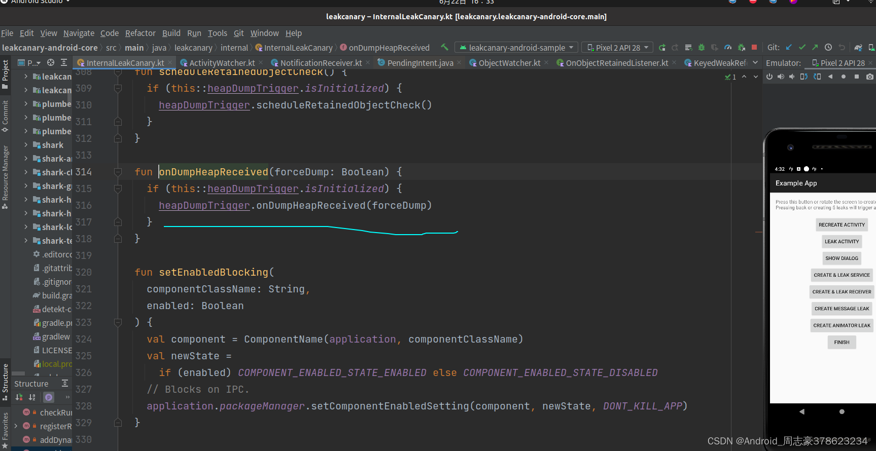Click the Git Show History clock icon
The height and width of the screenshot is (451, 876).
828,47
